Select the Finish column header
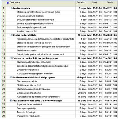 click(110, 4)
